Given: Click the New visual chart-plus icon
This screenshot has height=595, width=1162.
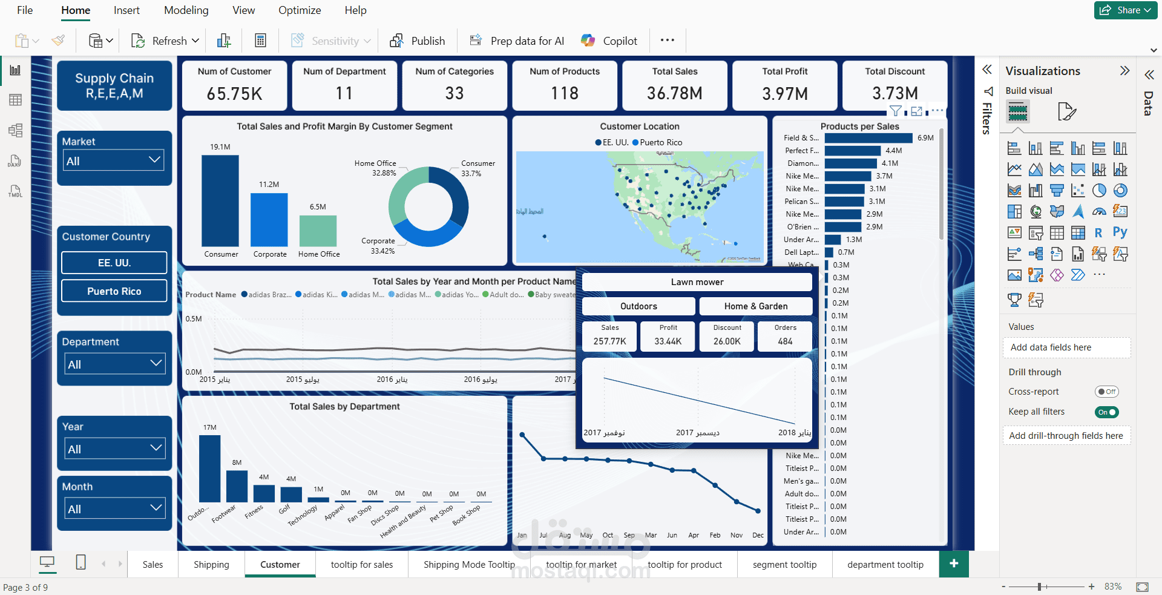Looking at the screenshot, I should 224,41.
